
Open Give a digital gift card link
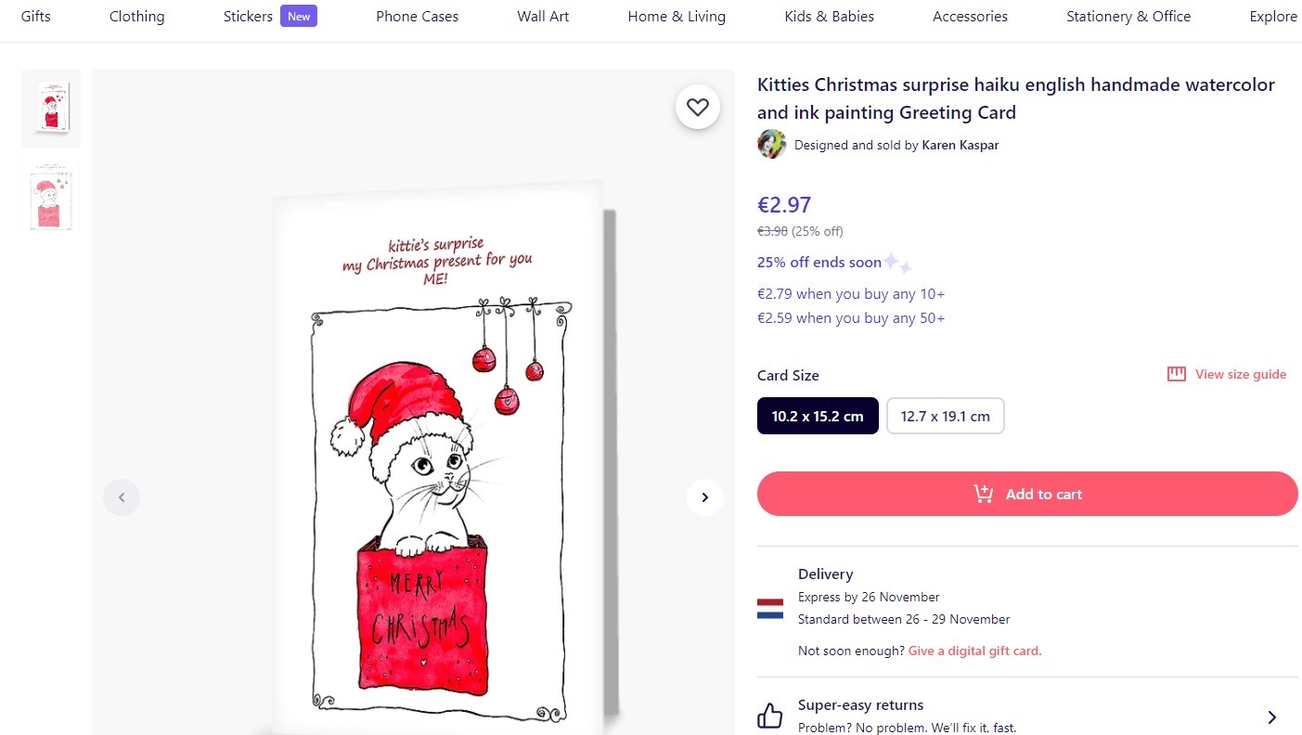tap(974, 651)
